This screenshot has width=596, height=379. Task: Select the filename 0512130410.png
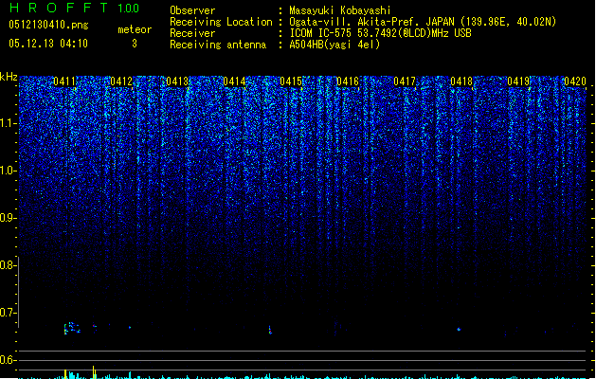pyautogui.click(x=48, y=25)
